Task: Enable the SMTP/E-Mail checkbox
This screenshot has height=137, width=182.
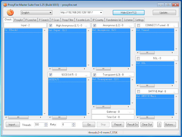Action: point(138,91)
